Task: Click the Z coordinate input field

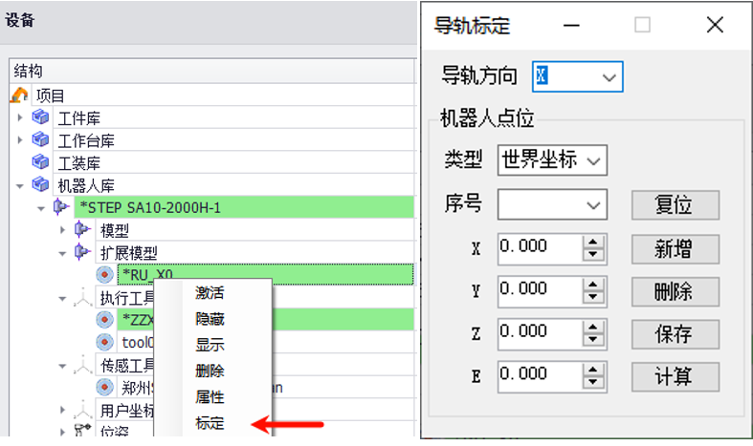Action: [x=539, y=332]
